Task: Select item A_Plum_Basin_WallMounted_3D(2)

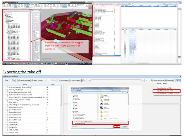Action: (20, 92)
